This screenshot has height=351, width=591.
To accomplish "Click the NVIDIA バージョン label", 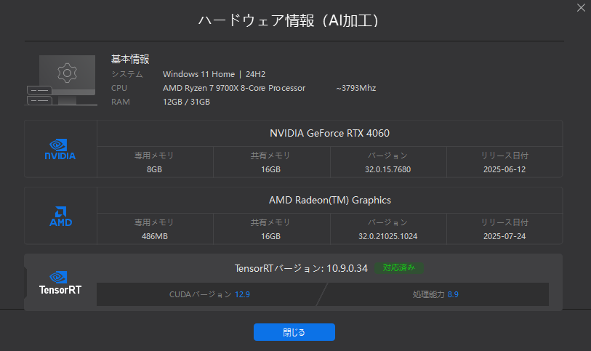I will coord(388,156).
